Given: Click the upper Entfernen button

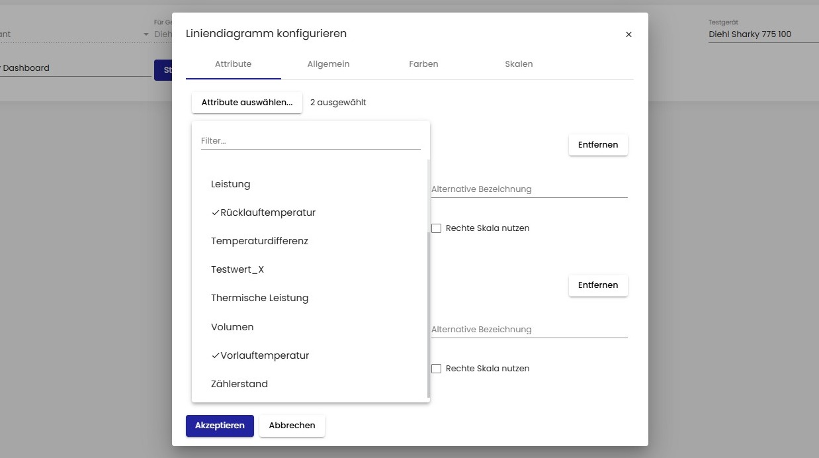Looking at the screenshot, I should 598,145.
